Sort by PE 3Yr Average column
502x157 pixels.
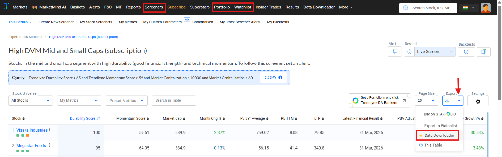[254, 118]
